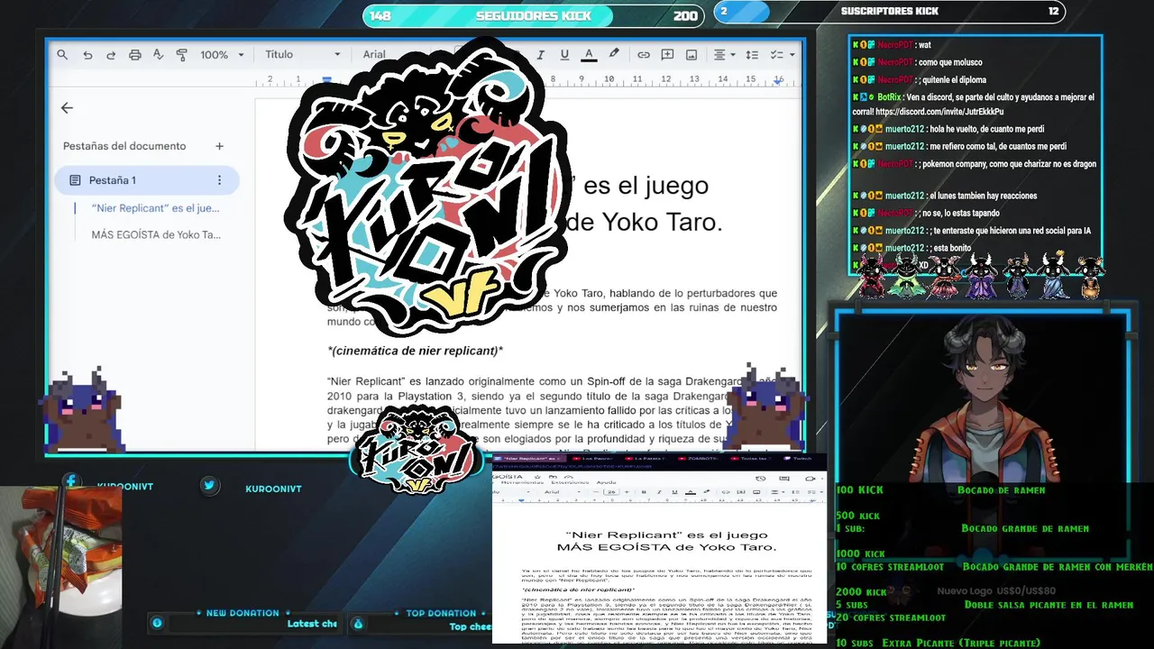The image size is (1154, 649).
Task: Decrease font size with minus button in small window
Action: click(x=596, y=492)
